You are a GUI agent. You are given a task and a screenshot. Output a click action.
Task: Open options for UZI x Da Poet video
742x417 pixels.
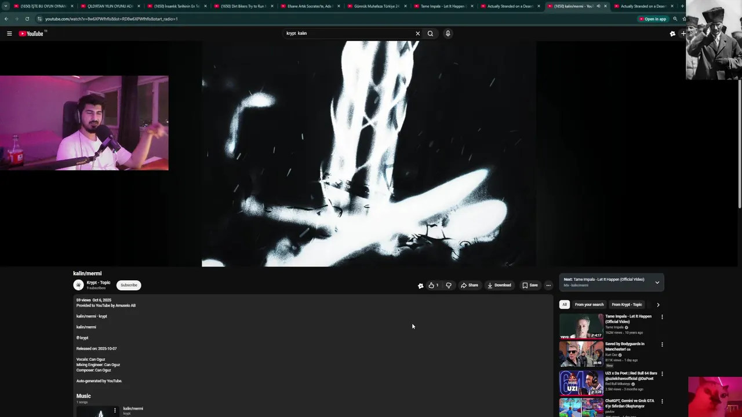(662, 374)
